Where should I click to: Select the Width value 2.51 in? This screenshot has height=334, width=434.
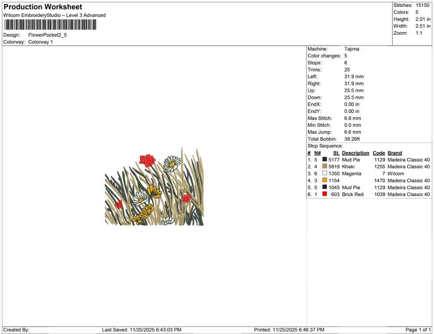tap(423, 26)
